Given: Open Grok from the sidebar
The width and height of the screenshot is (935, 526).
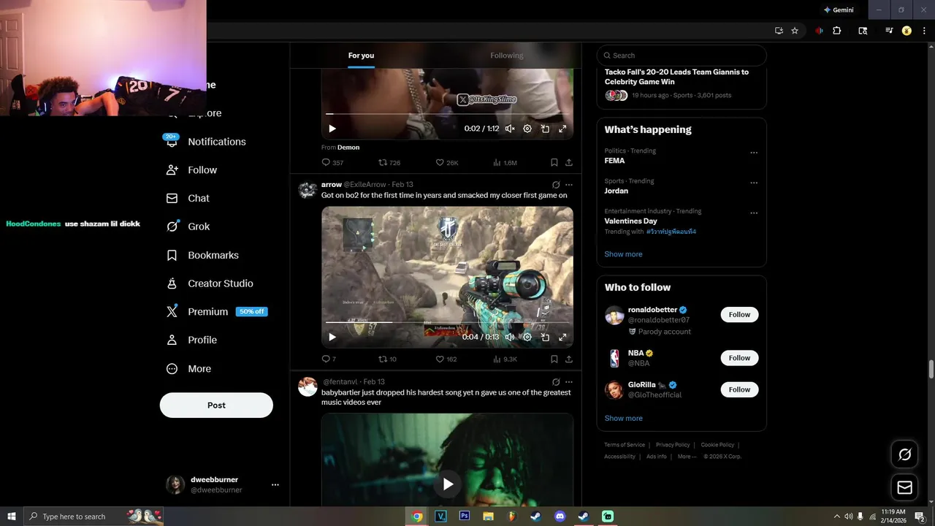Looking at the screenshot, I should 188,226.
